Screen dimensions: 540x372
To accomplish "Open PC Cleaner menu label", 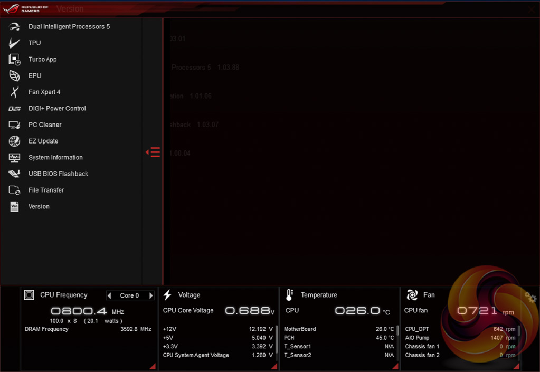I will click(x=45, y=125).
